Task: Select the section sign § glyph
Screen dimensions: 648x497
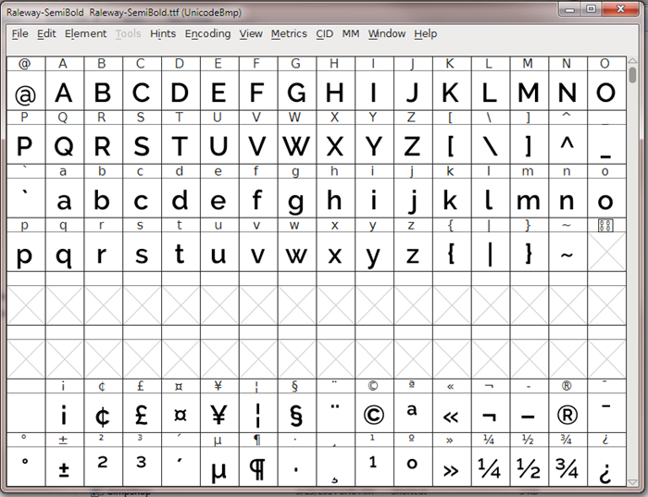Action: [297, 413]
